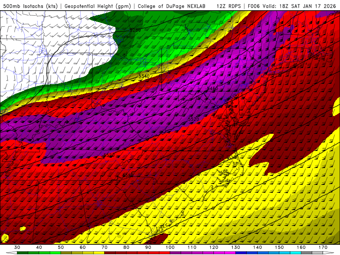This screenshot has width=340, height=255.
Task: Click the 5580 height contour label
Action: [x=128, y=176]
